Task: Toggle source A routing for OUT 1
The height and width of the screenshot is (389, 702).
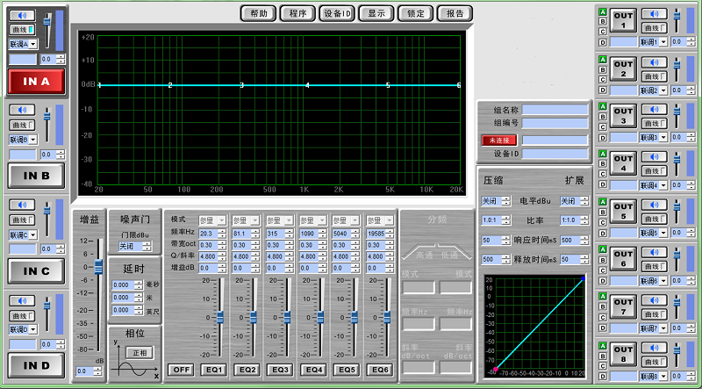Action: pos(603,11)
